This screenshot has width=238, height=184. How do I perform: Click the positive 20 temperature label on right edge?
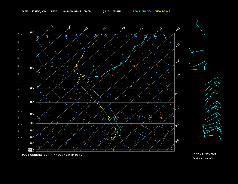click(x=177, y=125)
